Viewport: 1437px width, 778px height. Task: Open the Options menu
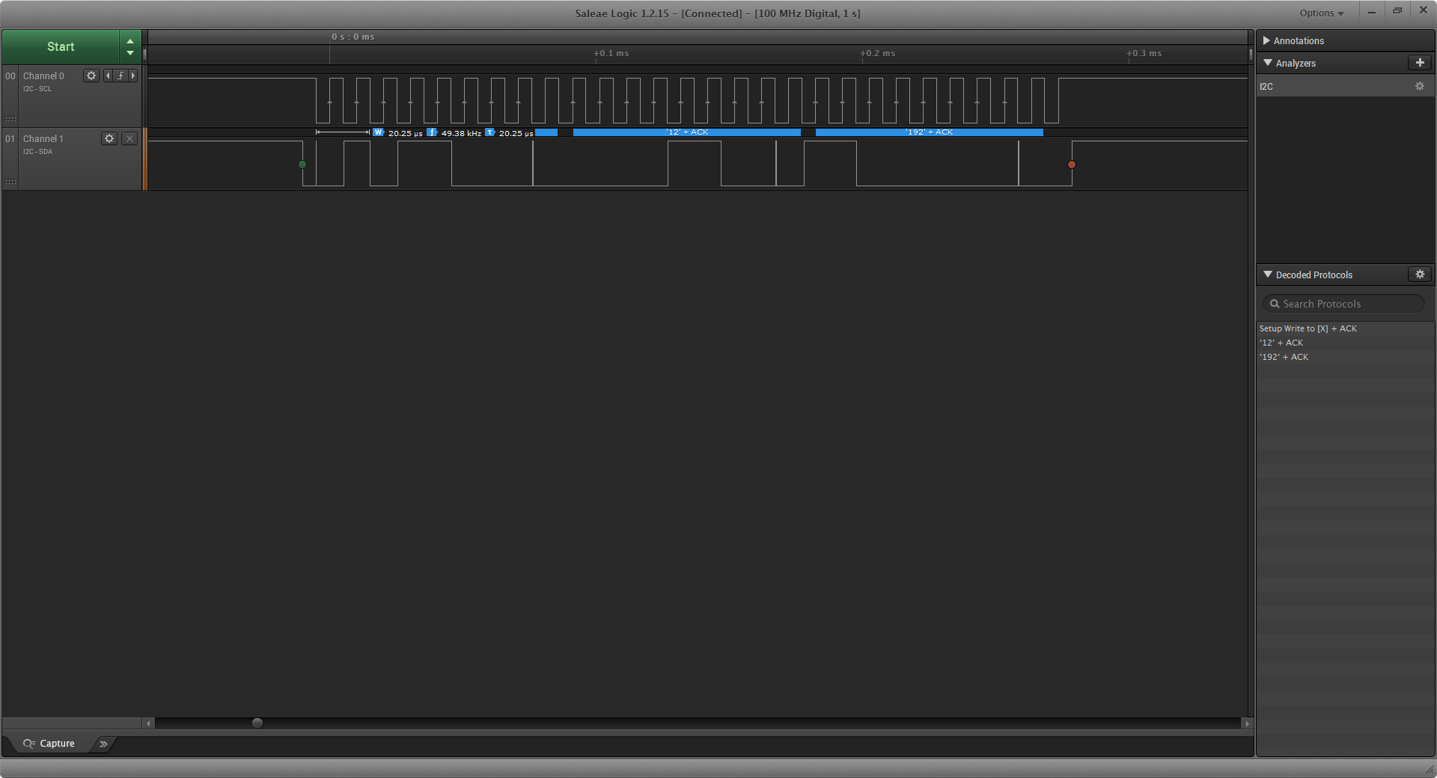[1321, 13]
